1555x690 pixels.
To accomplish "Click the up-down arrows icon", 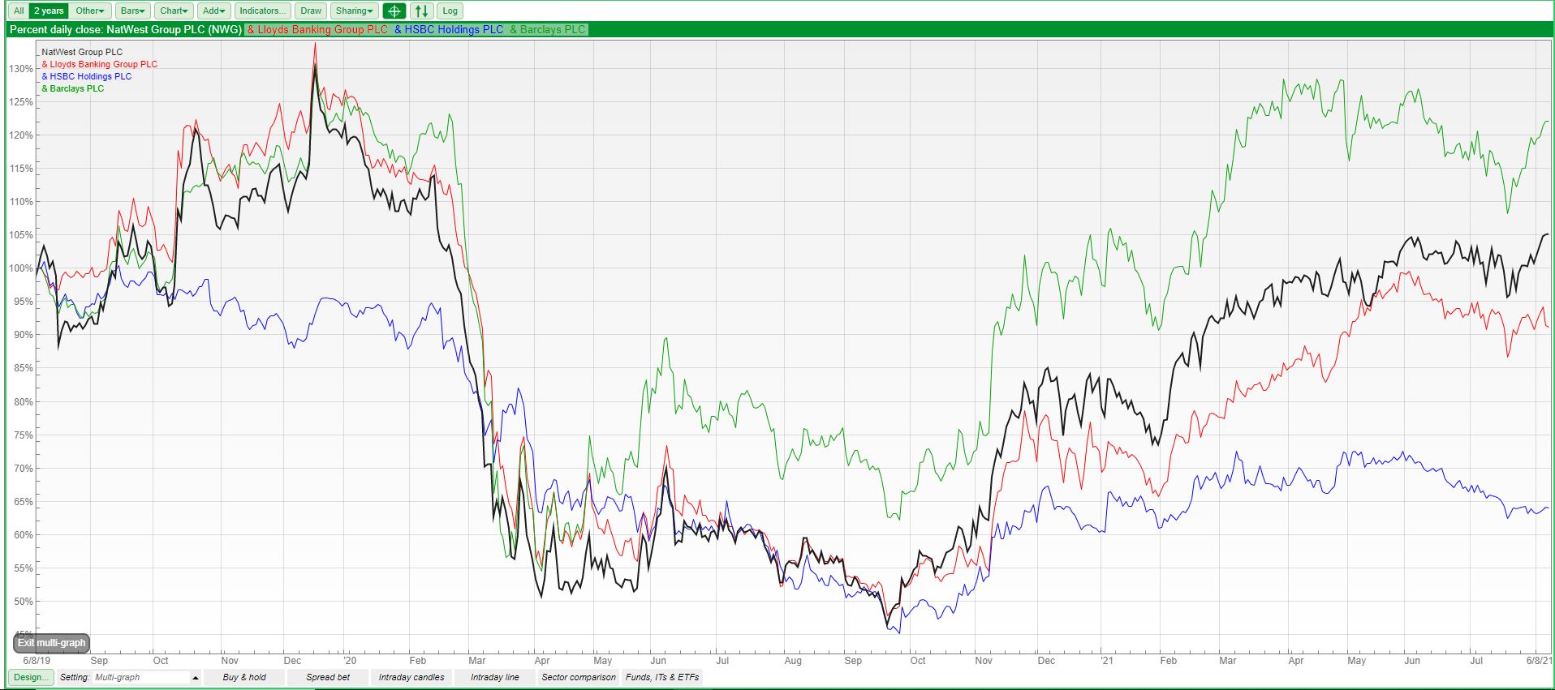I will [x=421, y=11].
